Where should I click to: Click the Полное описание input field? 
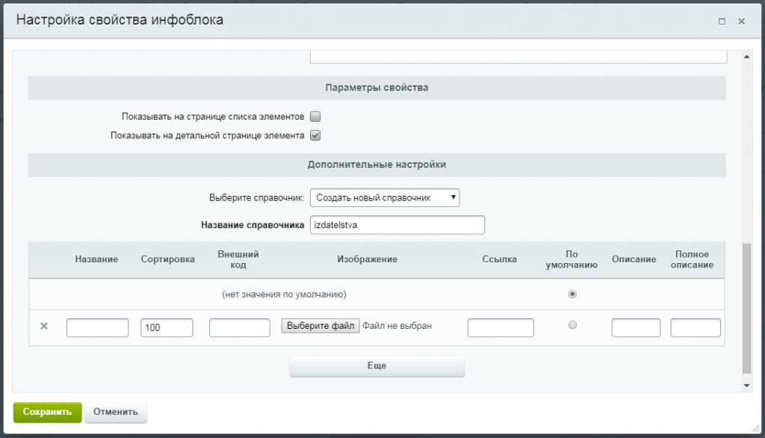[696, 327]
